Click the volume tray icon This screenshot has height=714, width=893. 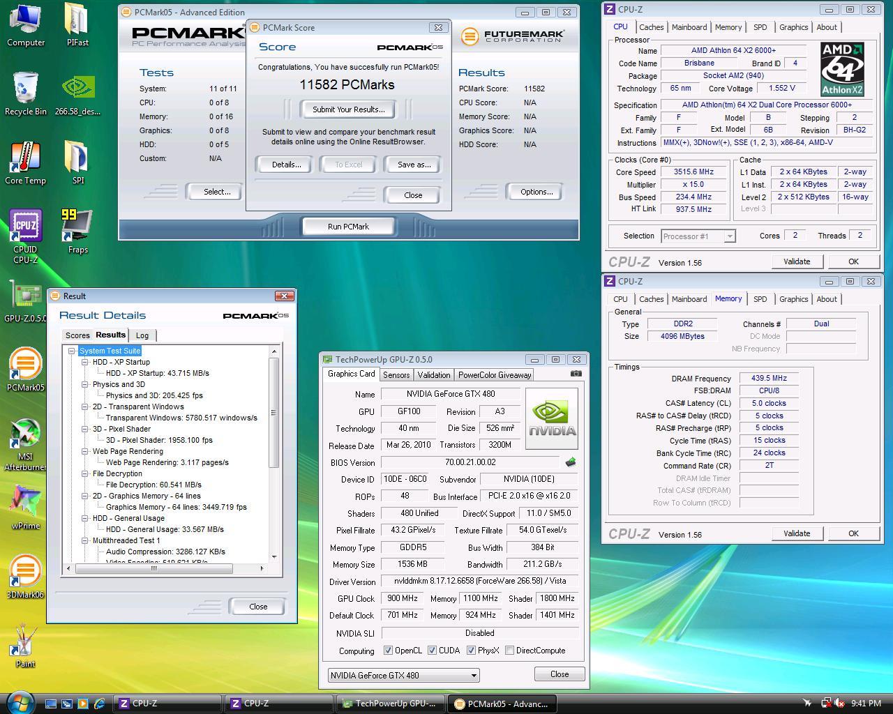tap(839, 704)
